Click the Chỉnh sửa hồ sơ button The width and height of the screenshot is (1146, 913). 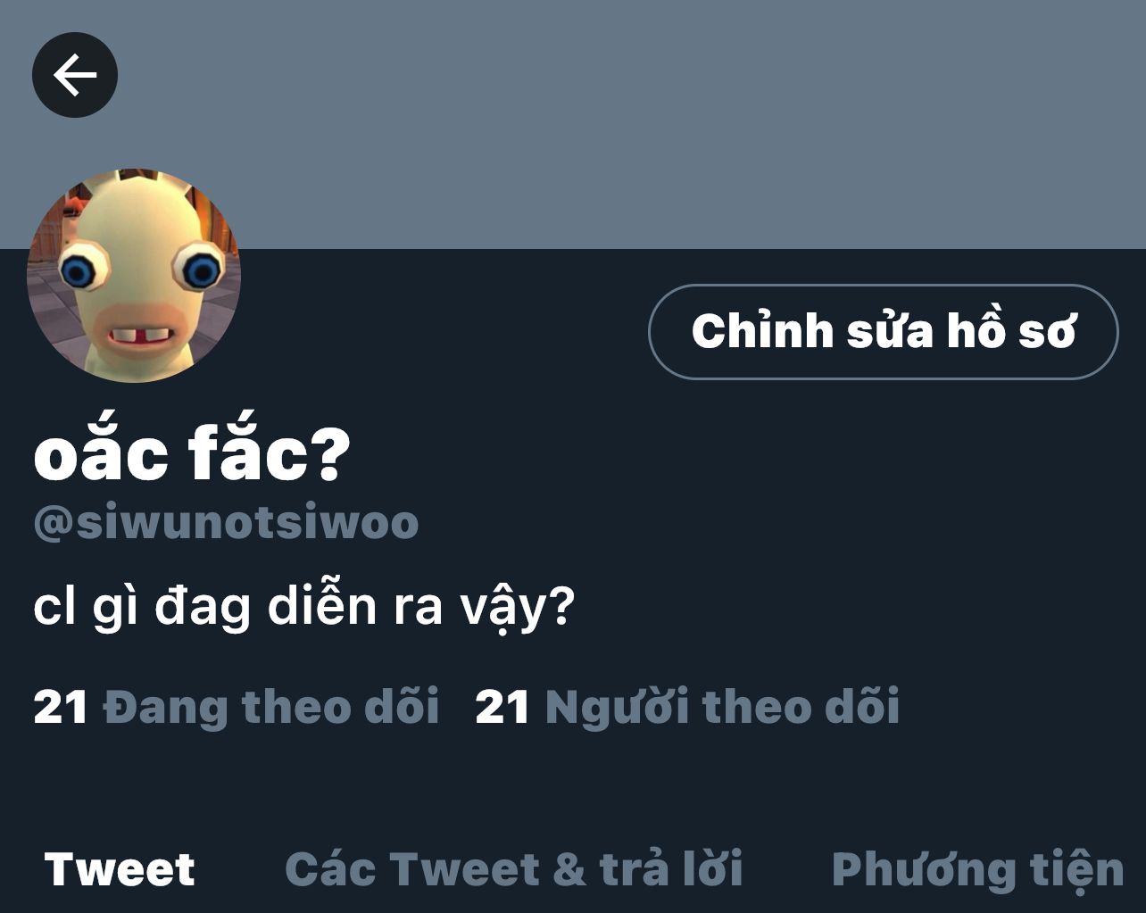(883, 331)
